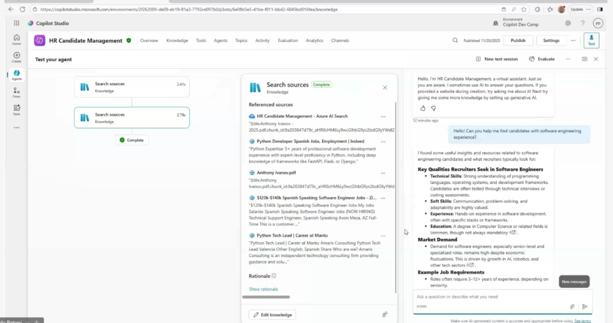The image size is (613, 323).
Task: Open the Flows icon in left sidebar
Action: 16,91
